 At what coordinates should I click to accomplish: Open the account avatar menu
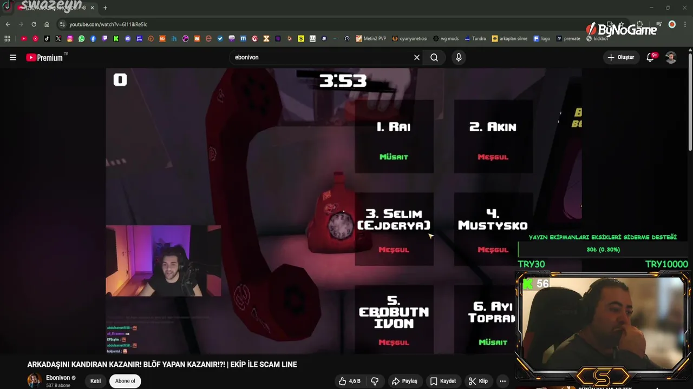(x=671, y=57)
